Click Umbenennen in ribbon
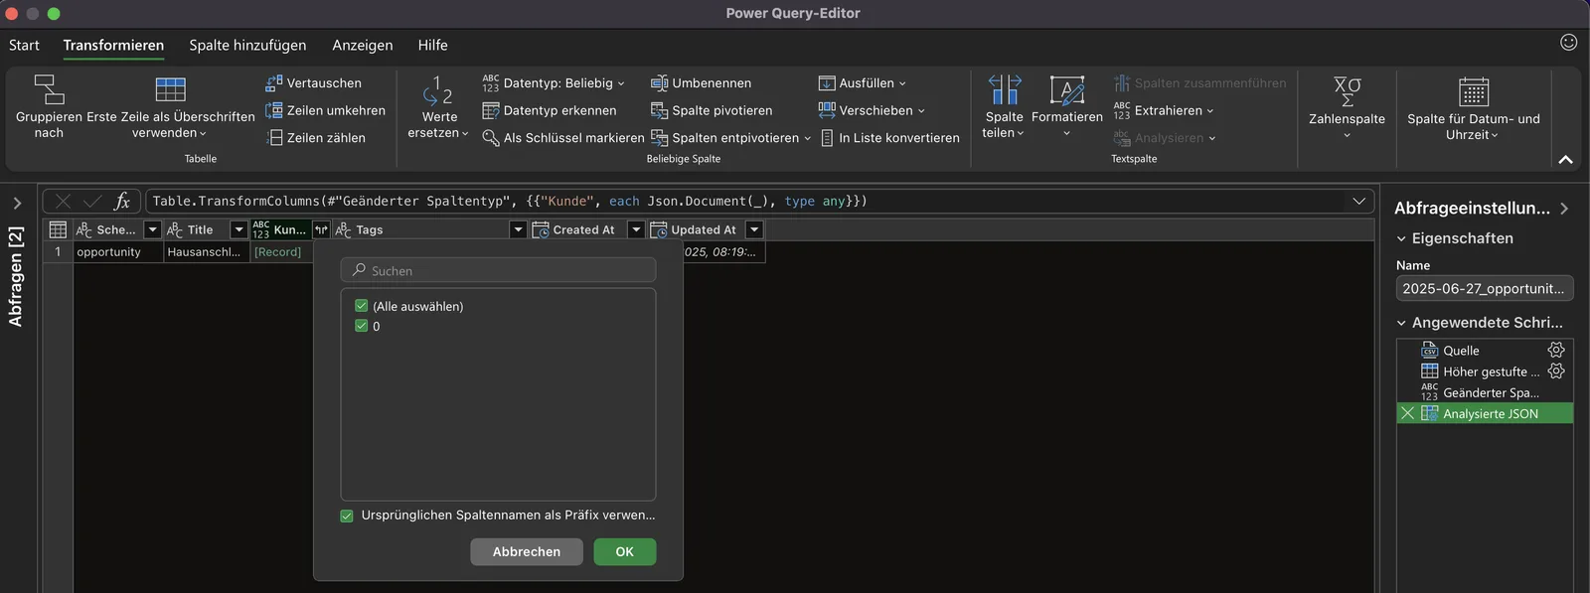The width and height of the screenshot is (1590, 593). coord(701,82)
